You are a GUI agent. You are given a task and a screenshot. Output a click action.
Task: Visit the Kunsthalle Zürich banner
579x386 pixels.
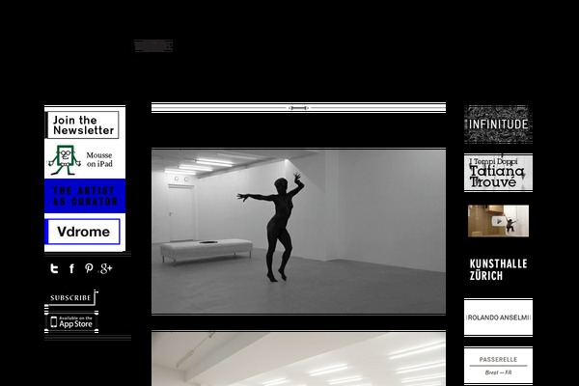click(498, 269)
